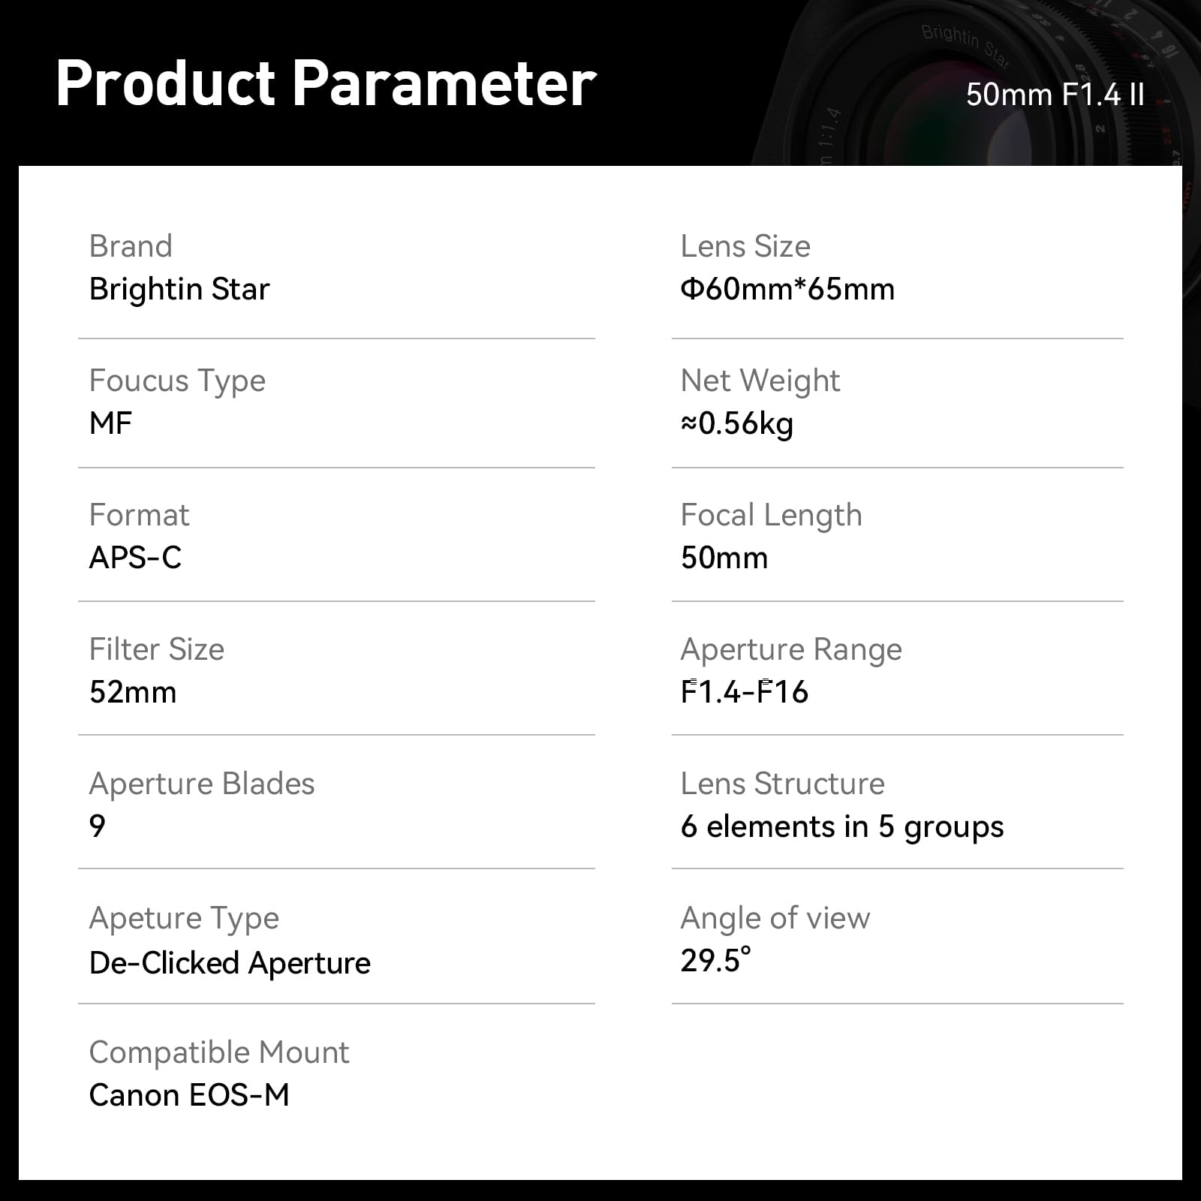
Task: Click the Net Weight label
Action: 760,381
